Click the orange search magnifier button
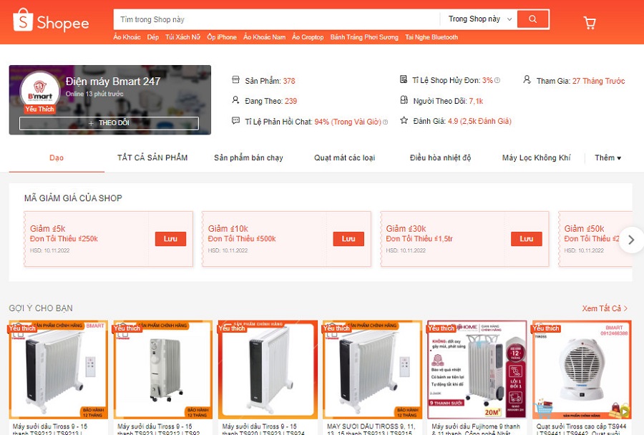644x435 pixels. click(x=532, y=19)
